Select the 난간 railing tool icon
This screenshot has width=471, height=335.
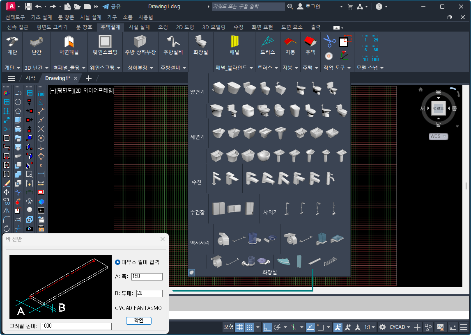point(37,42)
